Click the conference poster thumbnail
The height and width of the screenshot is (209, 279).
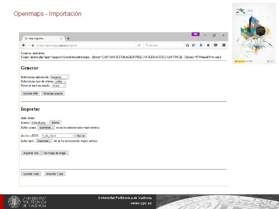pos(254,34)
